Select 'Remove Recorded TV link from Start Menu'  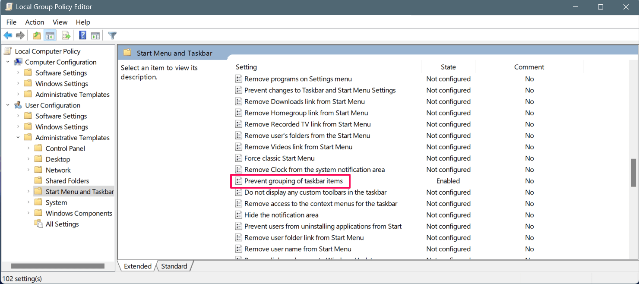click(x=307, y=124)
